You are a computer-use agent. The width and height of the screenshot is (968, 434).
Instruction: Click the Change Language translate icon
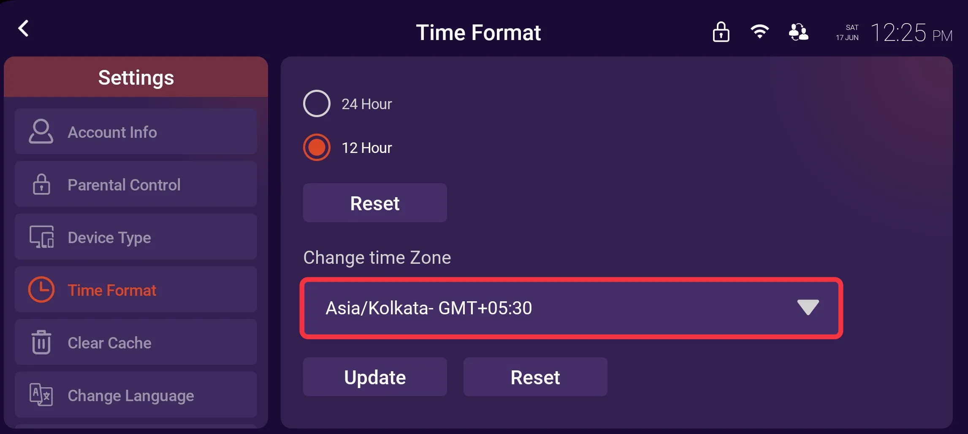click(x=41, y=395)
